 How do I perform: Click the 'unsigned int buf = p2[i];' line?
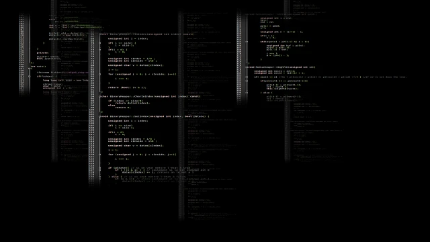coord(286,46)
